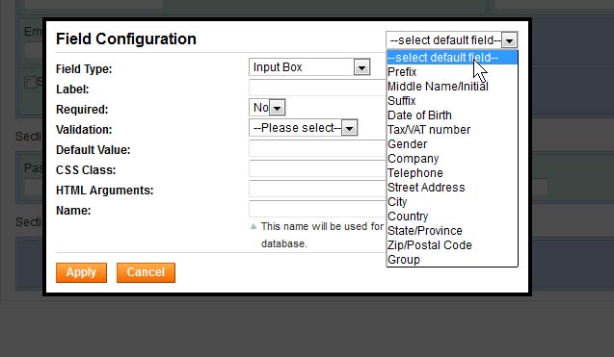Click the Field Type label
The height and width of the screenshot is (357, 614).
point(84,69)
